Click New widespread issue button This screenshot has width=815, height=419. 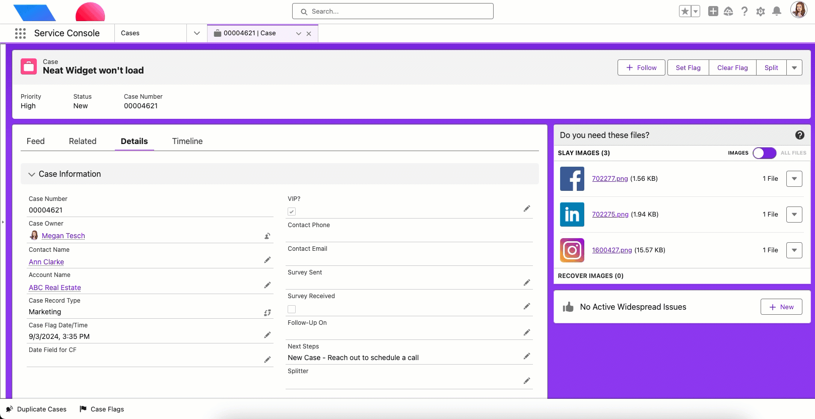781,307
